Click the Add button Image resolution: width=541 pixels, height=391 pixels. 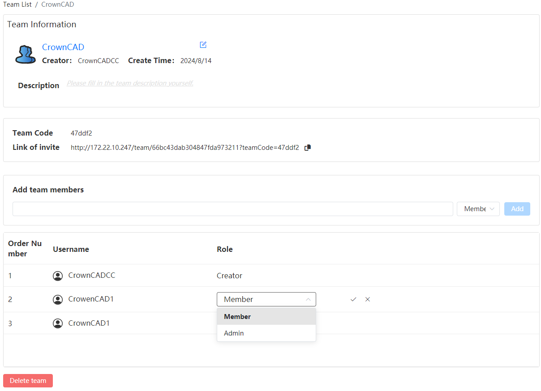(517, 209)
